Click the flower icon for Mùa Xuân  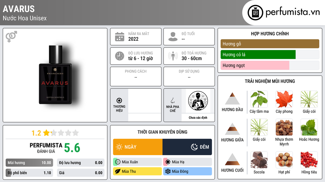pyautogui.click(x=118, y=162)
